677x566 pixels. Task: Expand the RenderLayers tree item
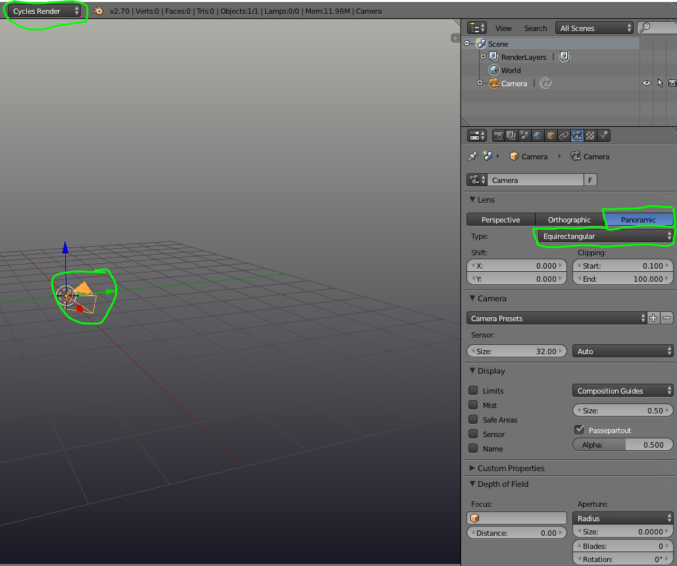[x=483, y=56]
